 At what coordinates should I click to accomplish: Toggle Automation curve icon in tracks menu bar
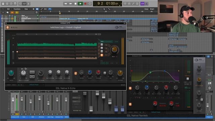click(42, 9)
